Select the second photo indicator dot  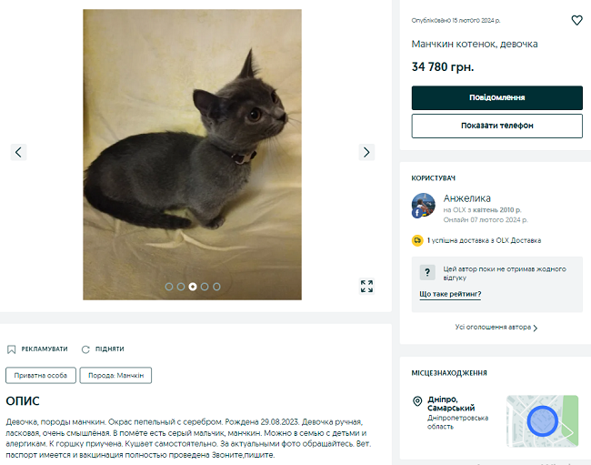coord(181,287)
